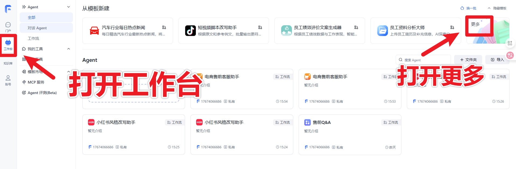Open 短视频脚本改写助手 template title
Viewport: 516px width, 169px height.
(x=217, y=27)
